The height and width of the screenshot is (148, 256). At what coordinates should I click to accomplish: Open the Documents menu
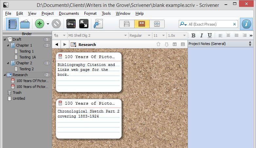point(69,13)
